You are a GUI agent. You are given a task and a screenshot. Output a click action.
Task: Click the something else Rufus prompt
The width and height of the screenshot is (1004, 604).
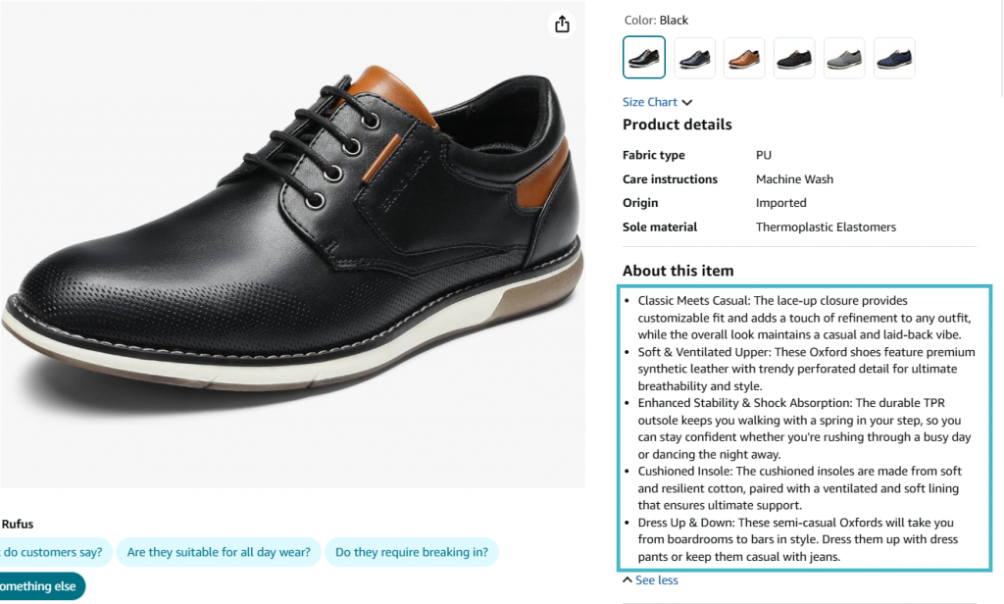coord(37,585)
